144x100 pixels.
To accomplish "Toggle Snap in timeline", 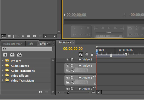I will pos(81,55).
